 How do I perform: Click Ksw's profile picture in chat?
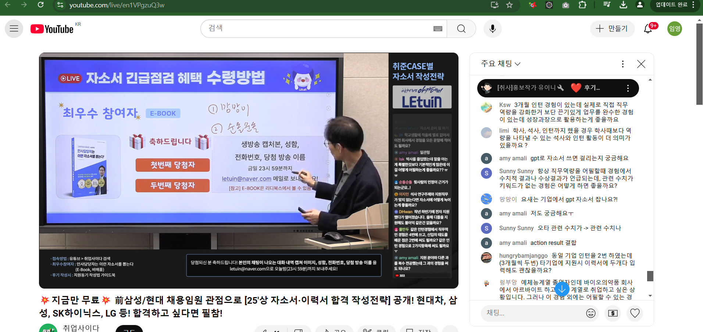(486, 107)
